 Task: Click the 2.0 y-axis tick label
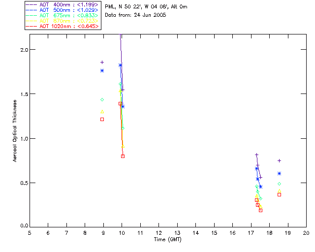click(x=24, y=50)
